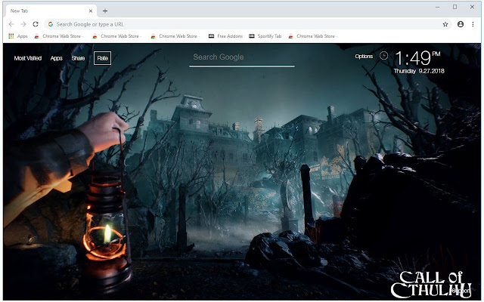
Task: Open the Chrome profile avatar icon
Action: [461, 24]
